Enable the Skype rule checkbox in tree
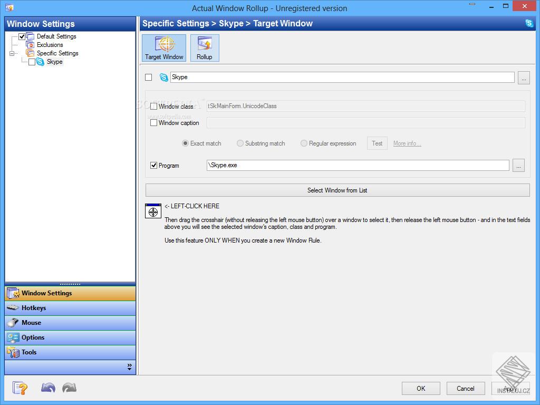The image size is (540, 405). tap(32, 62)
